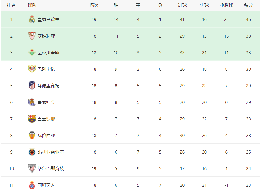Open the 皇家马德里 team link
261x193 pixels.
click(48, 20)
